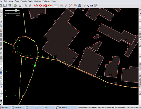Open the PicLayer menu

(x=46, y=1)
